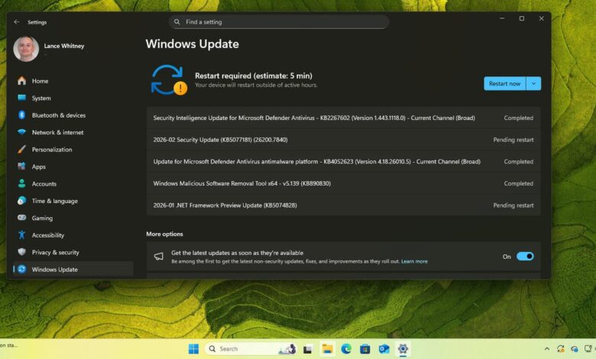Open File Explorer from the taskbar
The height and width of the screenshot is (359, 596).
327,349
